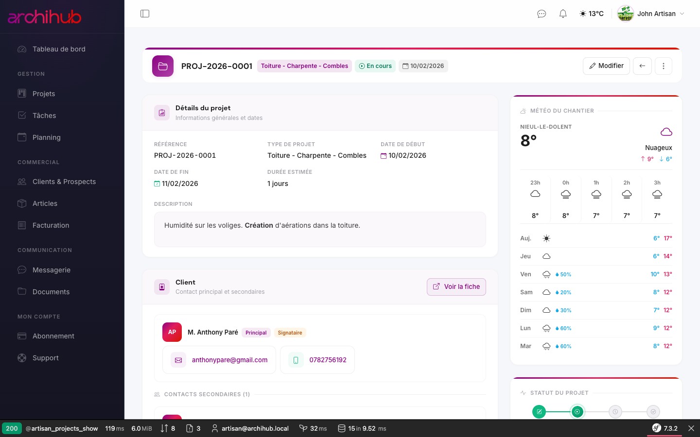Click the chat bubble icon in the top bar

542,14
